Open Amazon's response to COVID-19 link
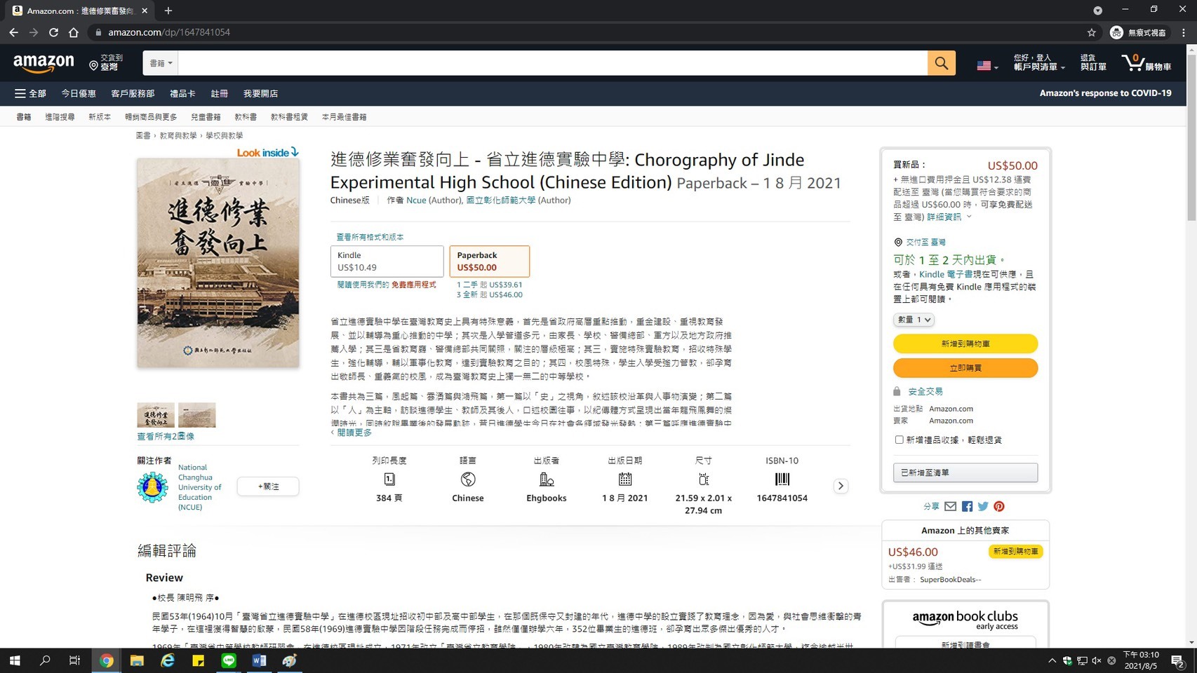This screenshot has height=673, width=1197. pos(1105,93)
